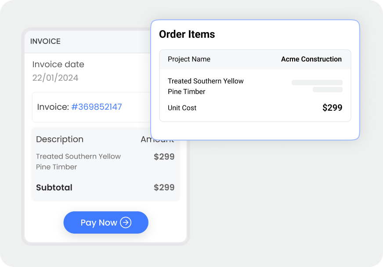Click the $299 amount beside the timber item
Screen dimensions: 383x267
click(164, 156)
